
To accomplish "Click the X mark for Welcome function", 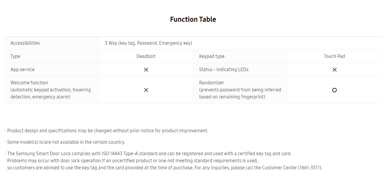I will [x=146, y=90].
